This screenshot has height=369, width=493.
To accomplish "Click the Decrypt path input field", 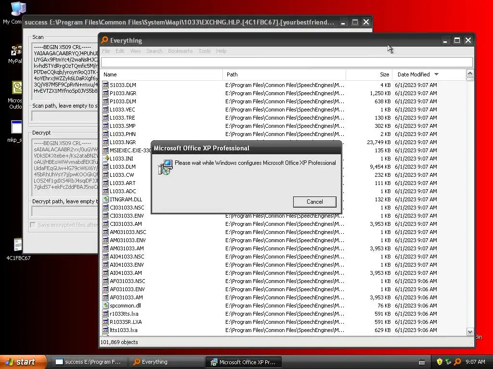I will [x=65, y=211].
